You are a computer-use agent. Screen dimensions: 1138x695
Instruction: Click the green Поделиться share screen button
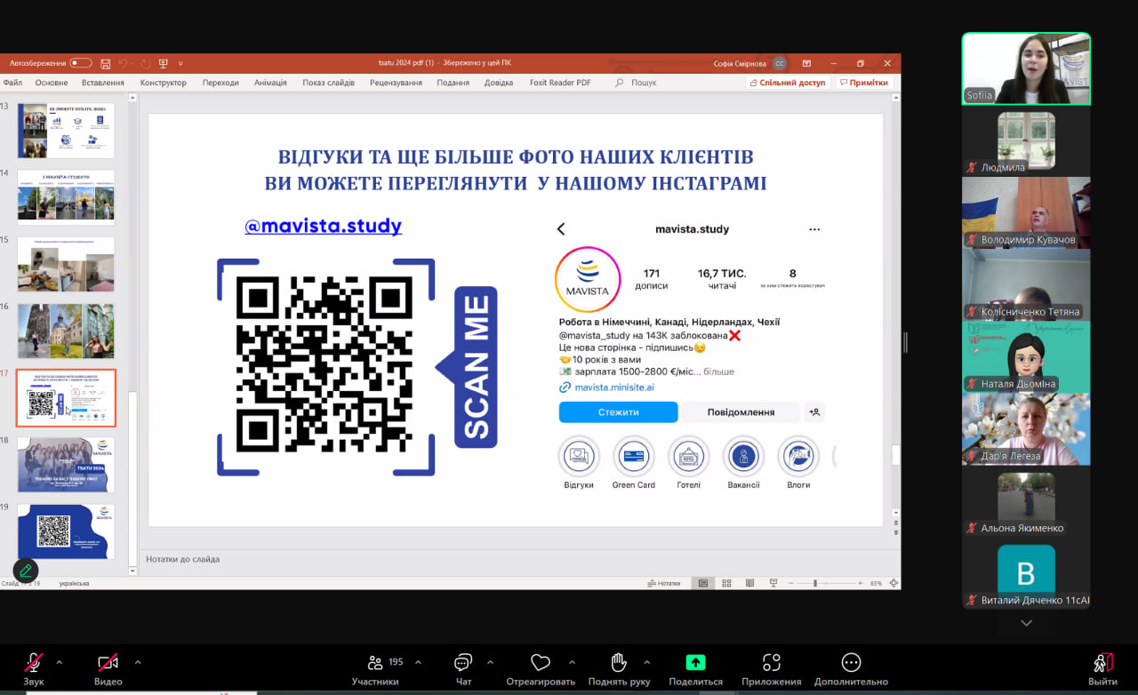tap(695, 668)
